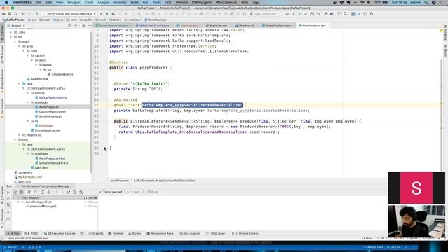This screenshot has height=252, width=448.
Task: Toggle show ignored tests button
Action: (x=21, y=192)
